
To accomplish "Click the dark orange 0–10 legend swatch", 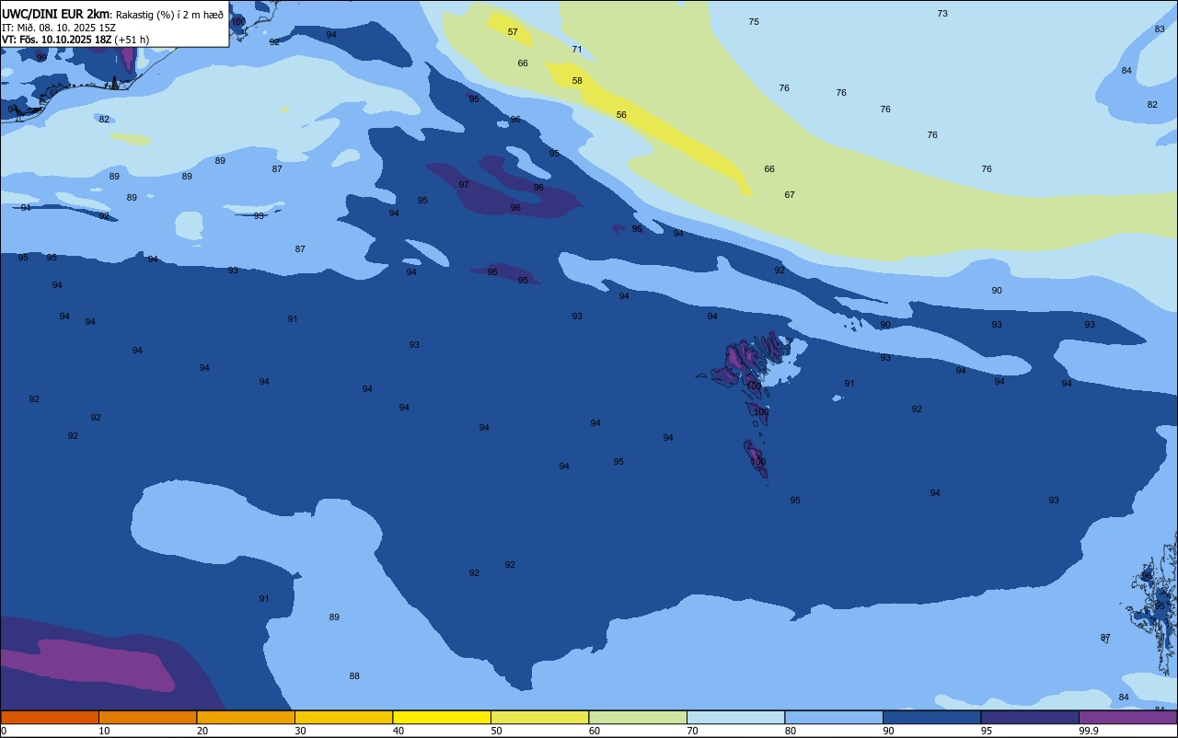I will point(50,717).
